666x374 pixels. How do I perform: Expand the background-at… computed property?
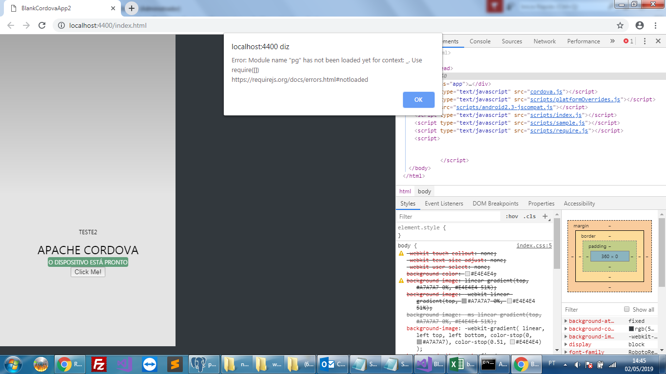(x=566, y=321)
